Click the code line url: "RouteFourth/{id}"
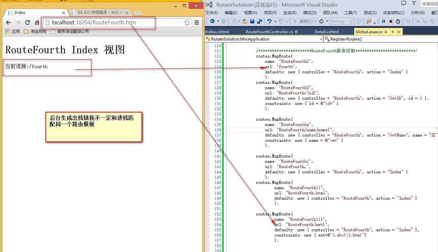The width and height of the screenshot is (438, 252). click(293, 93)
